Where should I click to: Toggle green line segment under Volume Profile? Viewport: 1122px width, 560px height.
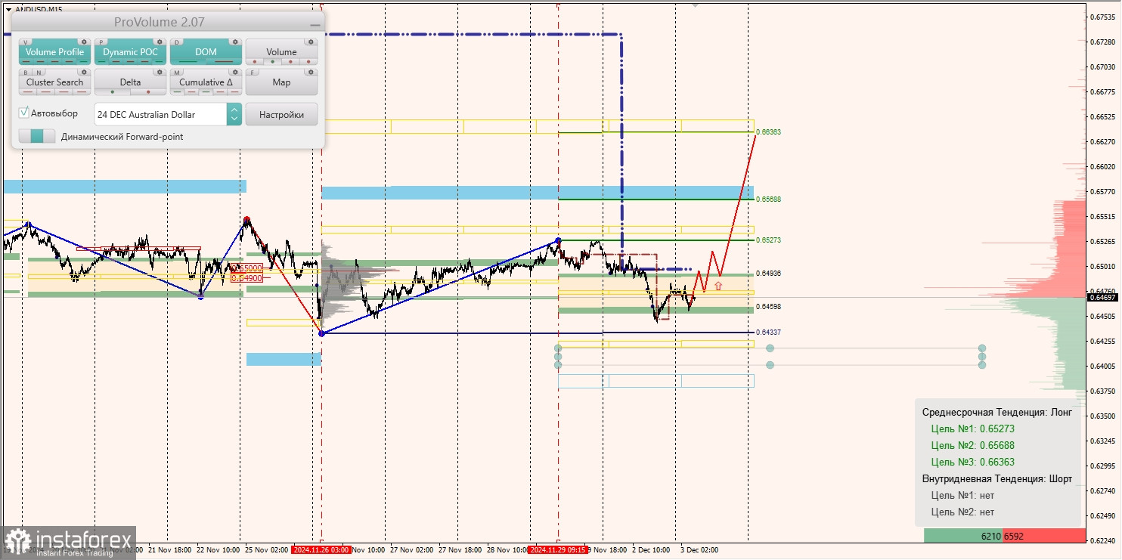83,61
